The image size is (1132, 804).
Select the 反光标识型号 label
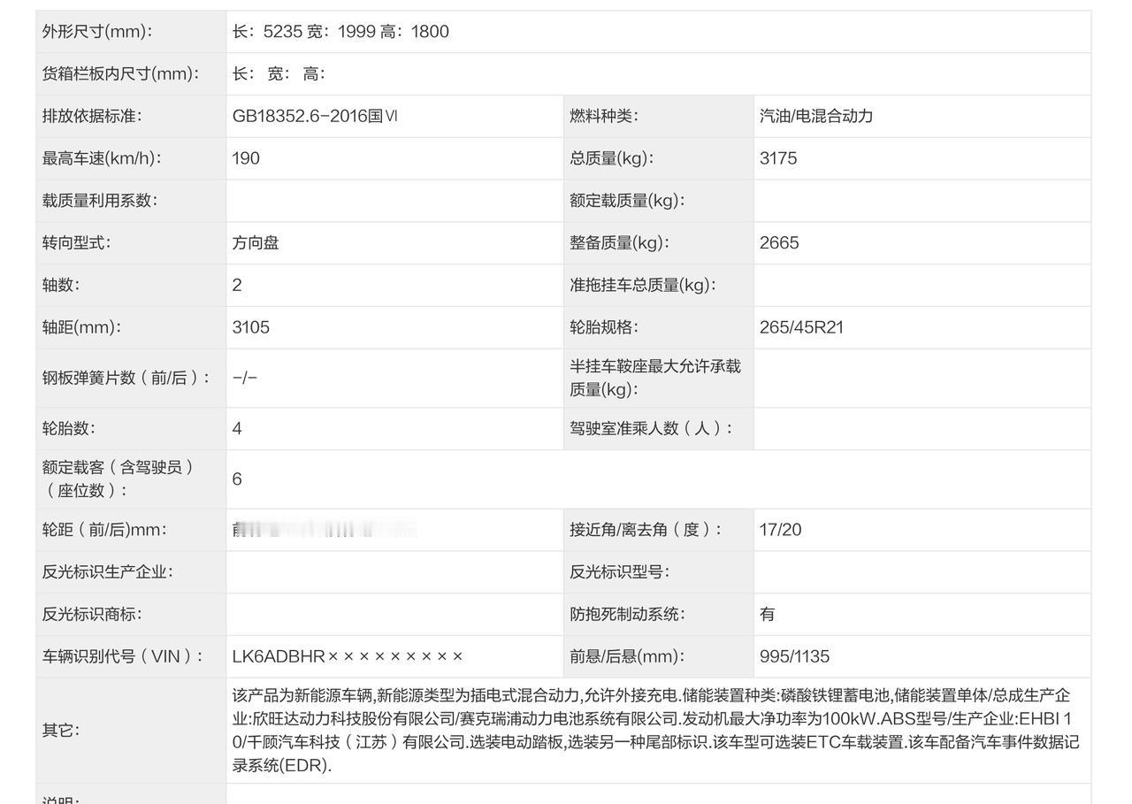(x=620, y=571)
